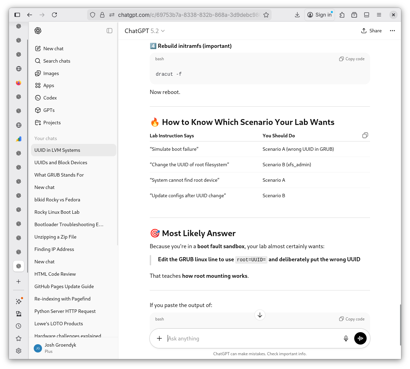Reload the page in browser toolbar
The width and height of the screenshot is (410, 369).
click(x=54, y=15)
